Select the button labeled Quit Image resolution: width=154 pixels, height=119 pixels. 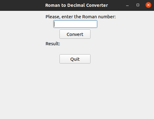[x=75, y=59]
